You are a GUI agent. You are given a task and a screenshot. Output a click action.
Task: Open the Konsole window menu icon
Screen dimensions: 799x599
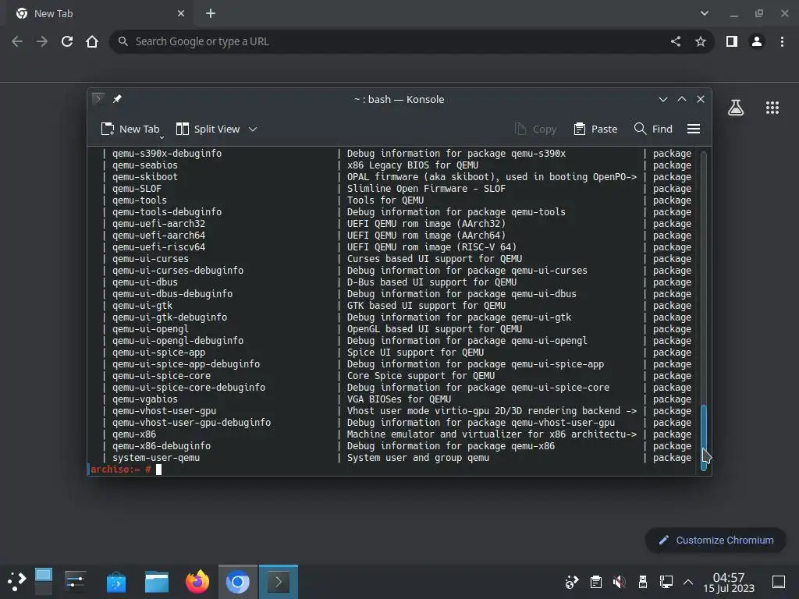(98, 99)
